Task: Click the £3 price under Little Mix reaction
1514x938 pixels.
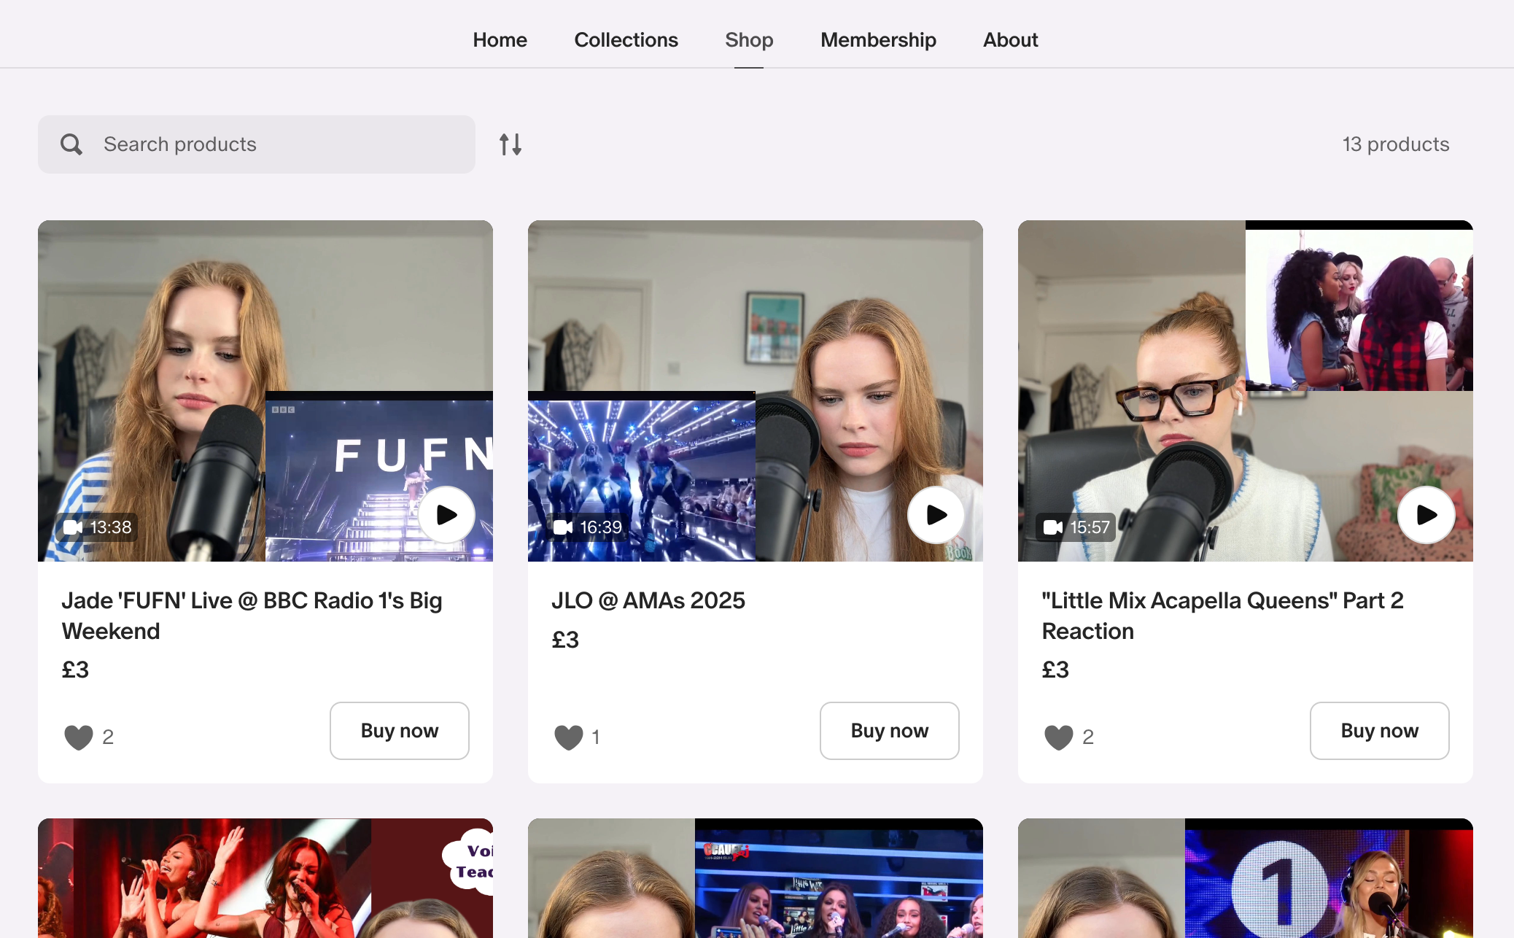Action: click(x=1055, y=670)
